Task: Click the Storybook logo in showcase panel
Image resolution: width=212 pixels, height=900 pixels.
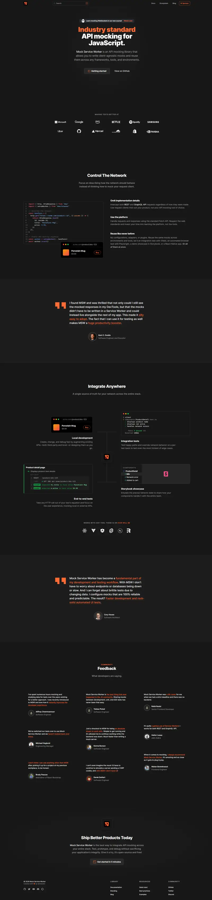Action: click(x=166, y=474)
